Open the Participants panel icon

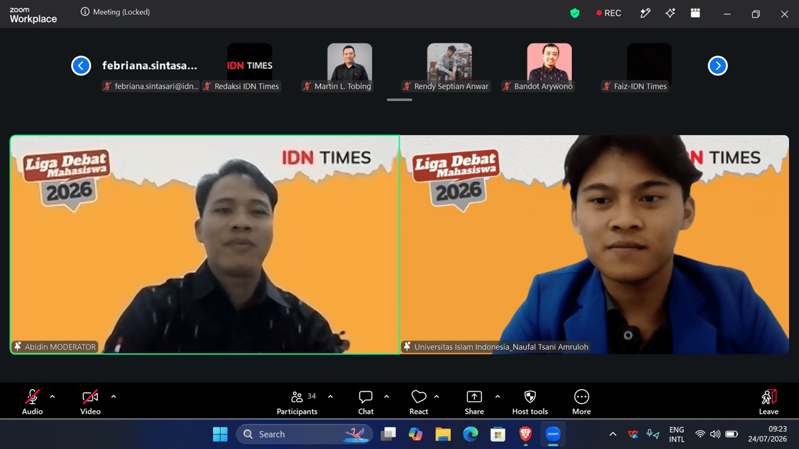point(297,396)
